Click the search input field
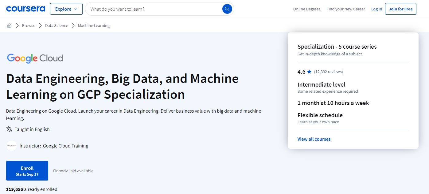The width and height of the screenshot is (429, 194). (147, 9)
